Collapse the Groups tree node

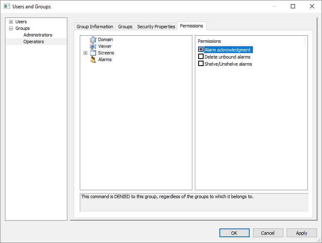pos(11,29)
